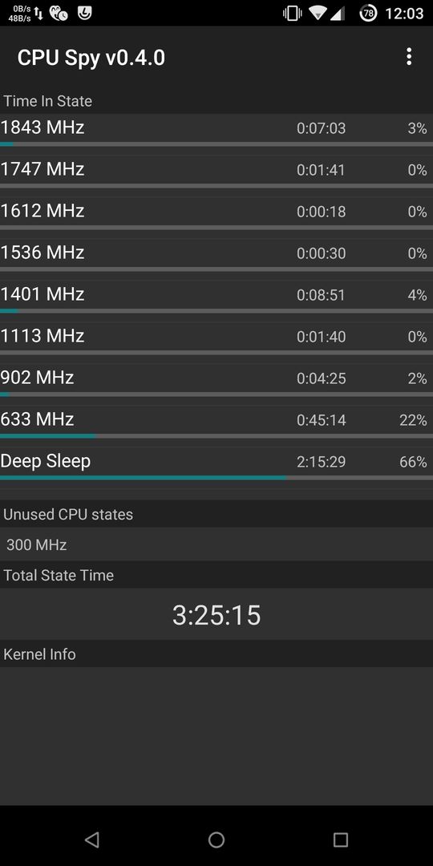The height and width of the screenshot is (866, 433).
Task: Tap the 633 MHz progress bar
Action: (216, 435)
